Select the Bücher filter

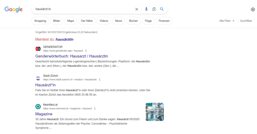pyautogui.click(x=134, y=21)
